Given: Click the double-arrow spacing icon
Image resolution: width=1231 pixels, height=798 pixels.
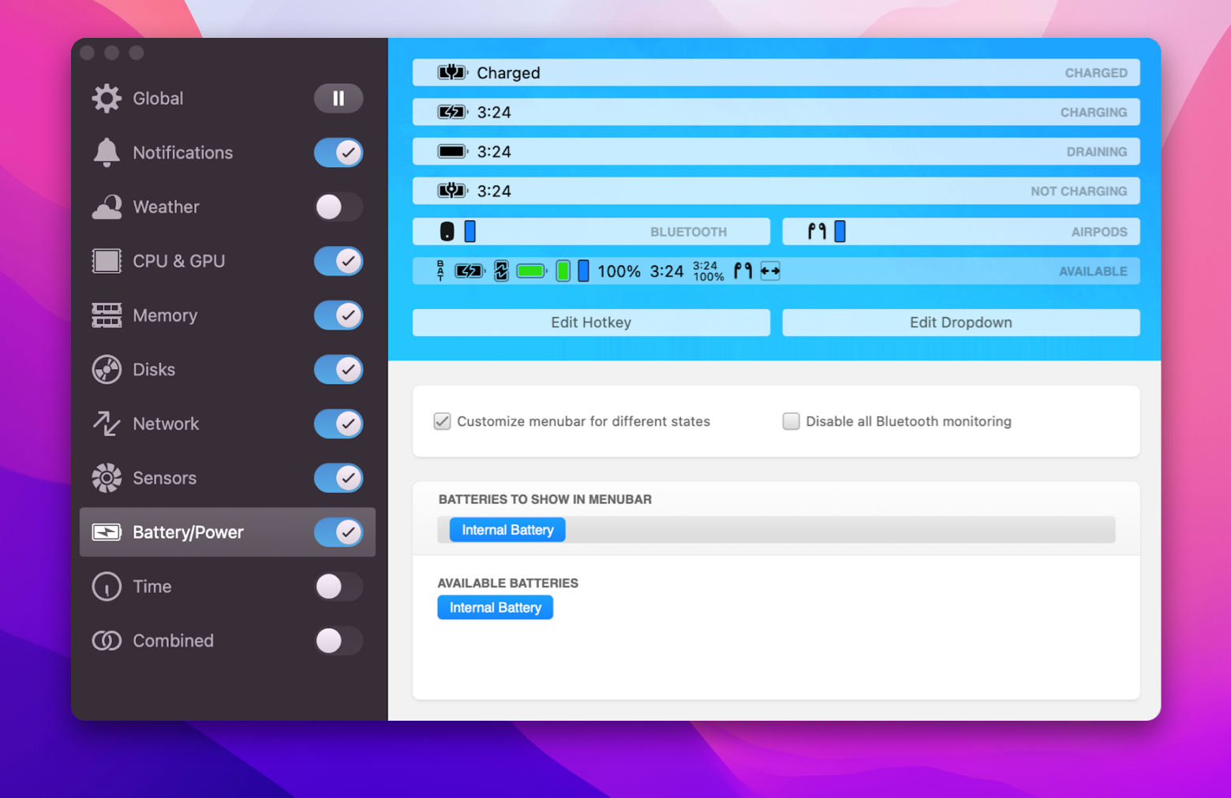Looking at the screenshot, I should tap(771, 270).
